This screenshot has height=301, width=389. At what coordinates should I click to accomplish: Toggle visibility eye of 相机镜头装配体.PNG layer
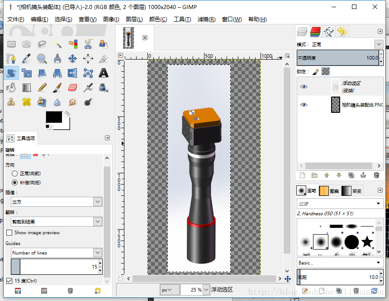(304, 105)
